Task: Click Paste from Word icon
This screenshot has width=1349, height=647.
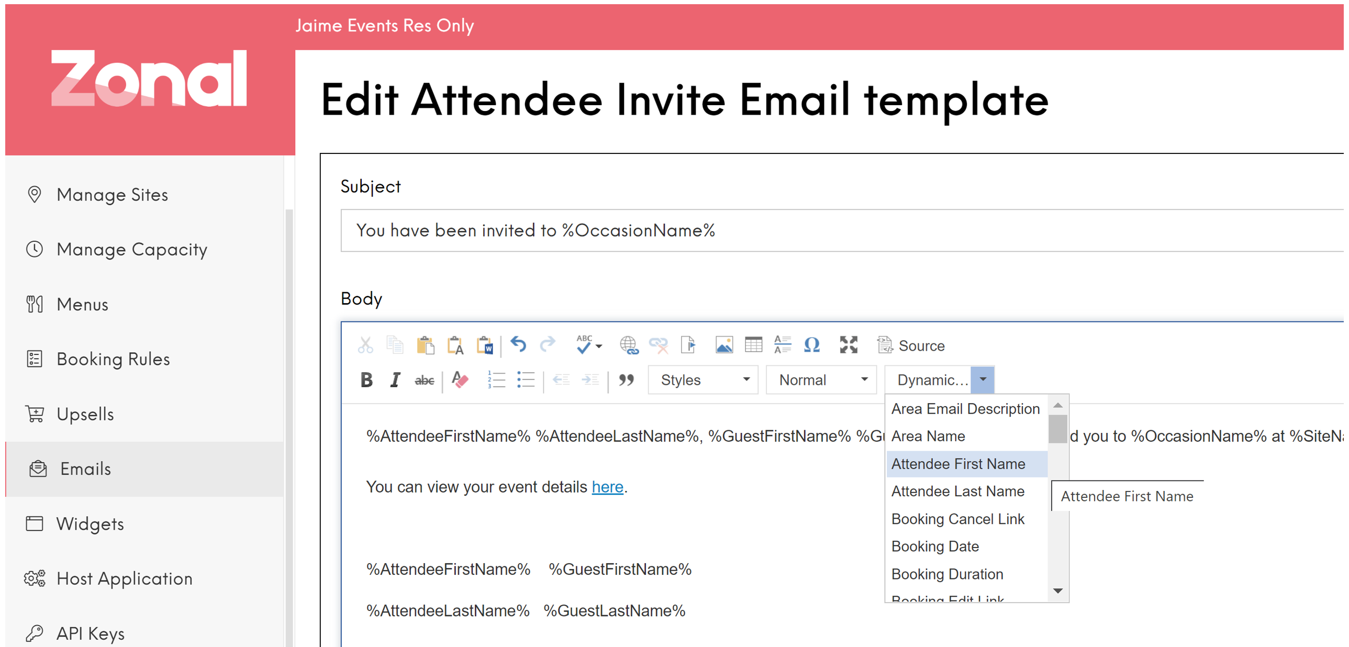Action: [485, 345]
